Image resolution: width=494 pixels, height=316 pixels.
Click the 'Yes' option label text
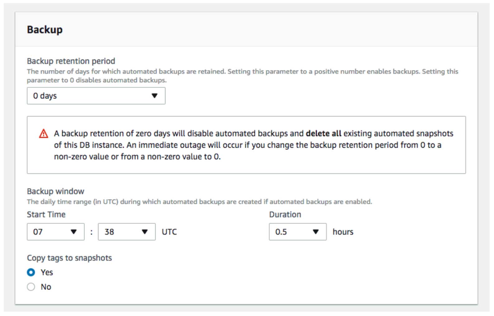[x=47, y=272]
